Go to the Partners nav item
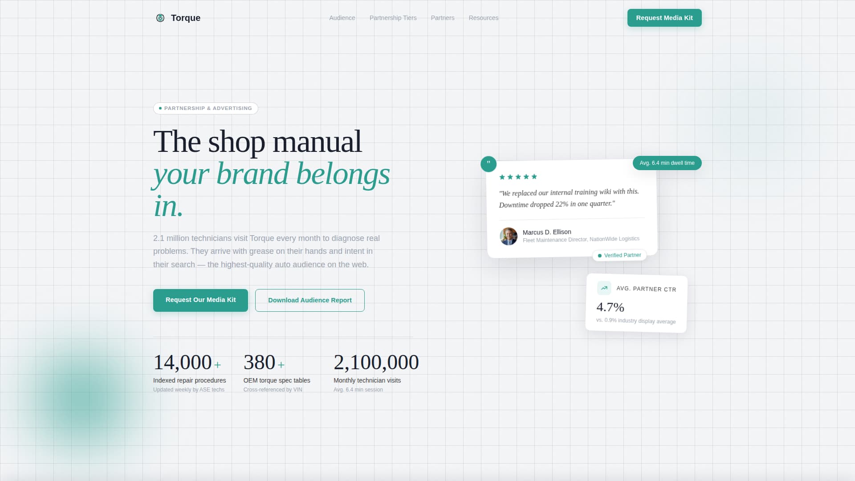855x481 pixels. [x=443, y=18]
